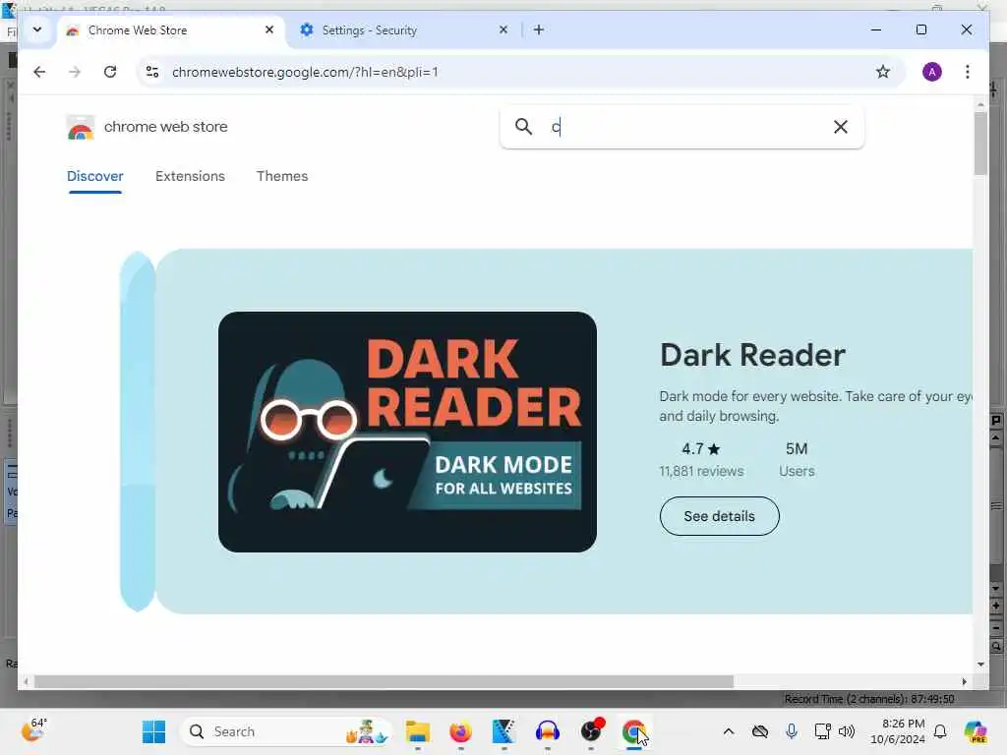Open the network tray icon
1007x755 pixels.
click(822, 731)
